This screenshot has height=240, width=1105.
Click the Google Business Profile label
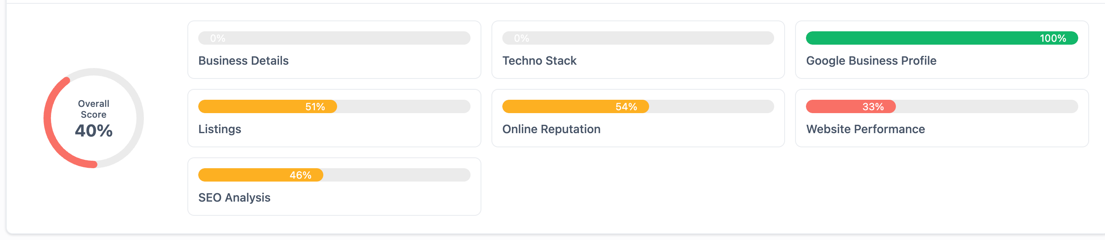[871, 61]
